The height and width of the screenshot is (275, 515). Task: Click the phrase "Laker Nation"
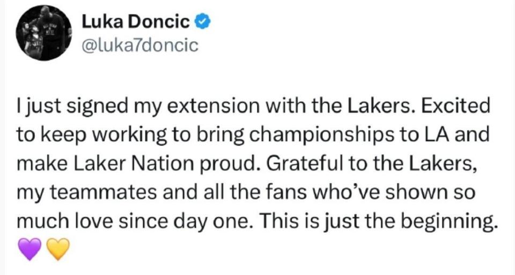click(134, 164)
